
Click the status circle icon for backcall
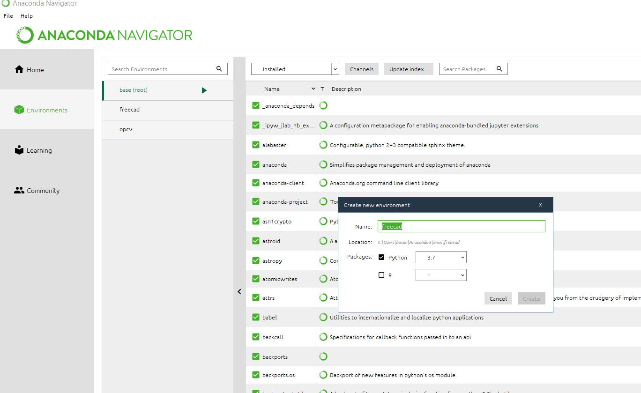(x=323, y=337)
